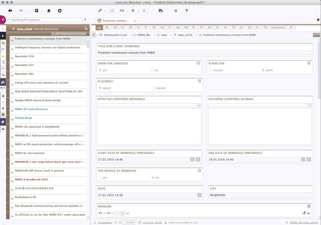321x225 pixels.
Task: Click the eye preview icon
Action: (122, 11)
